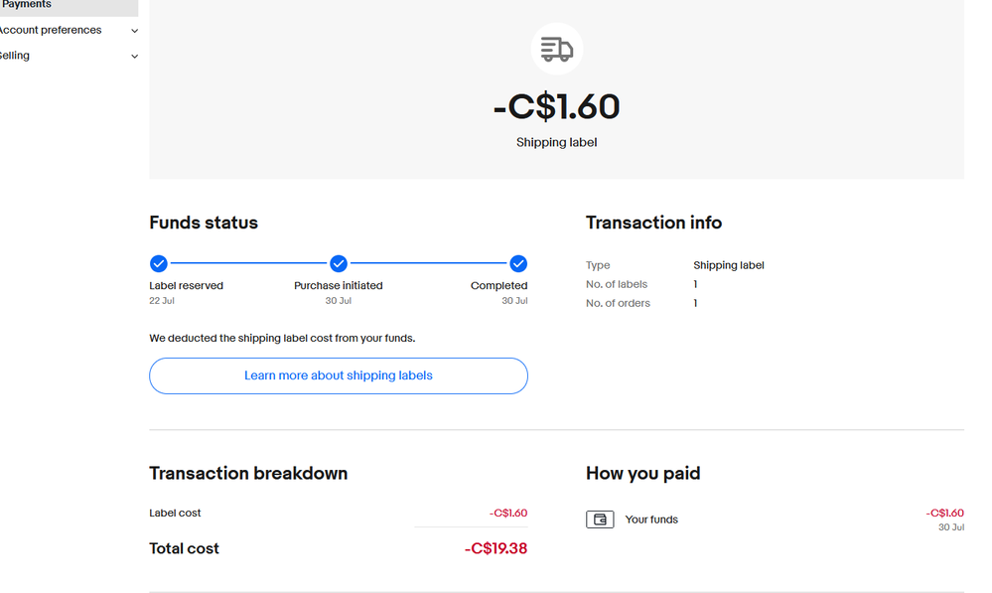Screen dimensions: 992x593
Task: Expand the Selling section chevron
Action: (x=135, y=57)
